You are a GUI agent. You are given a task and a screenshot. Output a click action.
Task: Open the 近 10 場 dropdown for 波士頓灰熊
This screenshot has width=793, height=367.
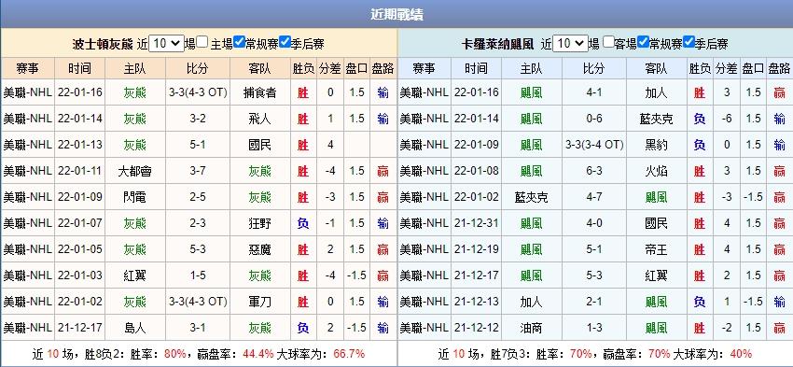click(167, 44)
